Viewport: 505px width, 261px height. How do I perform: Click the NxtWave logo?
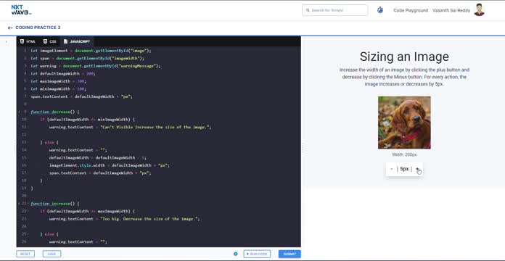pos(21,10)
